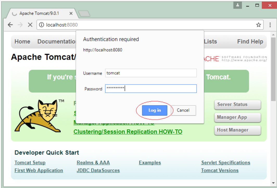Open Clustering/Session Replication HOW-TO link
Screen dimensions: 277x188
click(x=128, y=132)
